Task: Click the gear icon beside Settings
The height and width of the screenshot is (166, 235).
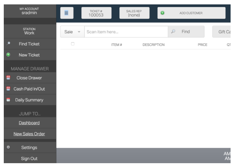Action: click(8, 147)
